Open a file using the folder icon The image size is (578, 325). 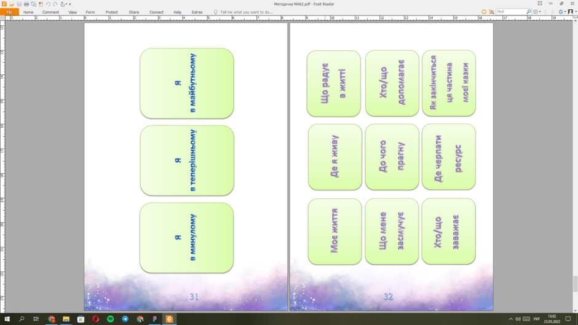click(12, 4)
